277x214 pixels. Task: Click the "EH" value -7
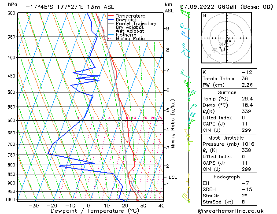pos(245,183)
